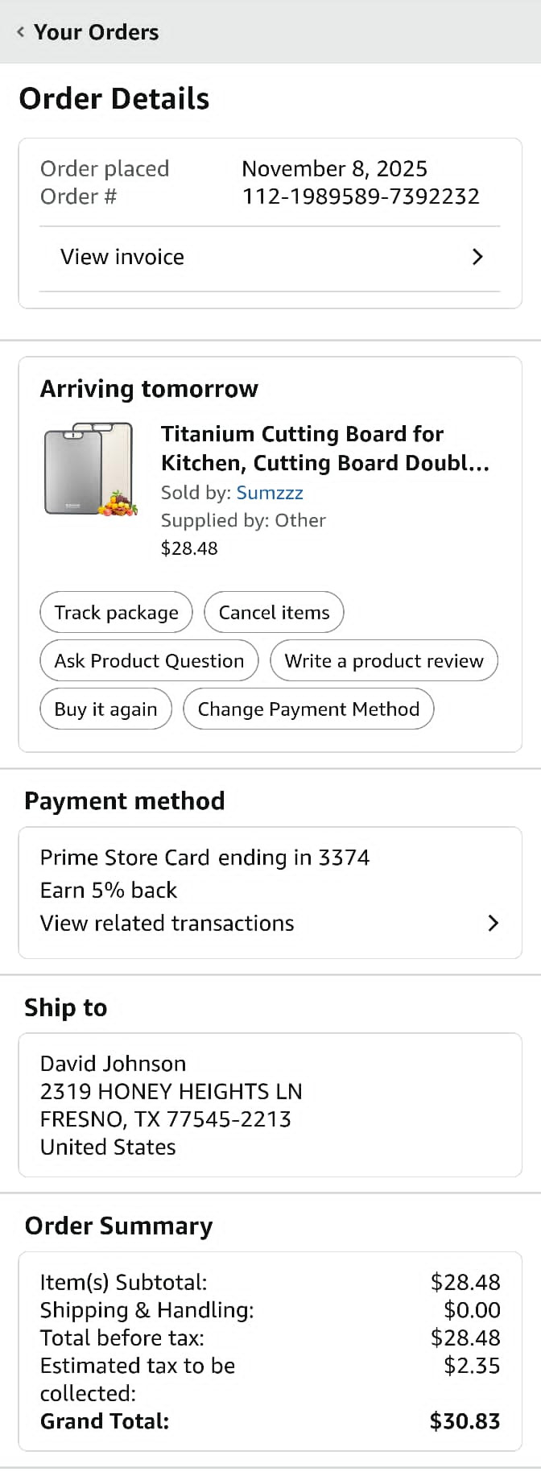
Task: Tap the back arrow beside Your Orders
Action: (x=20, y=32)
